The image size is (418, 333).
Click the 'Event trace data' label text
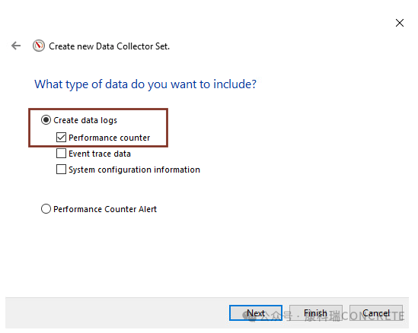pos(100,154)
